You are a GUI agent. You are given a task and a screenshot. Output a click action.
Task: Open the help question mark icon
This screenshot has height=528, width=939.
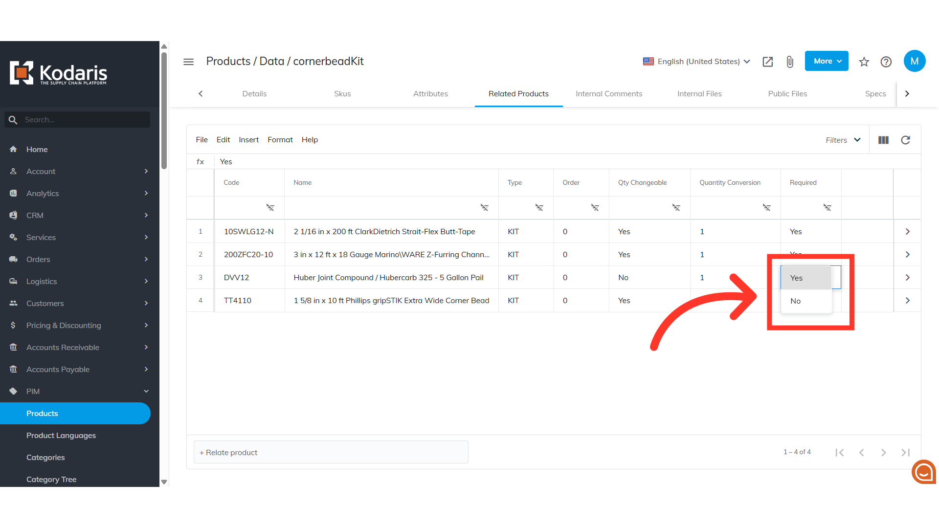click(886, 62)
